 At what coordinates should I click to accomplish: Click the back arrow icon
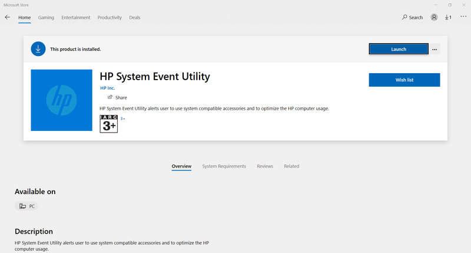click(7, 18)
